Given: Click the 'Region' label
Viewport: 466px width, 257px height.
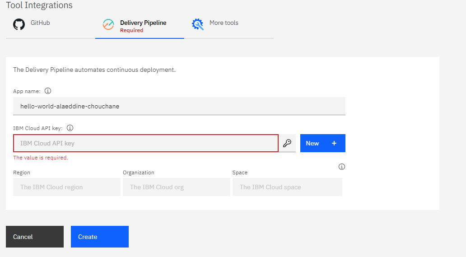Looking at the screenshot, I should pyautogui.click(x=21, y=173).
